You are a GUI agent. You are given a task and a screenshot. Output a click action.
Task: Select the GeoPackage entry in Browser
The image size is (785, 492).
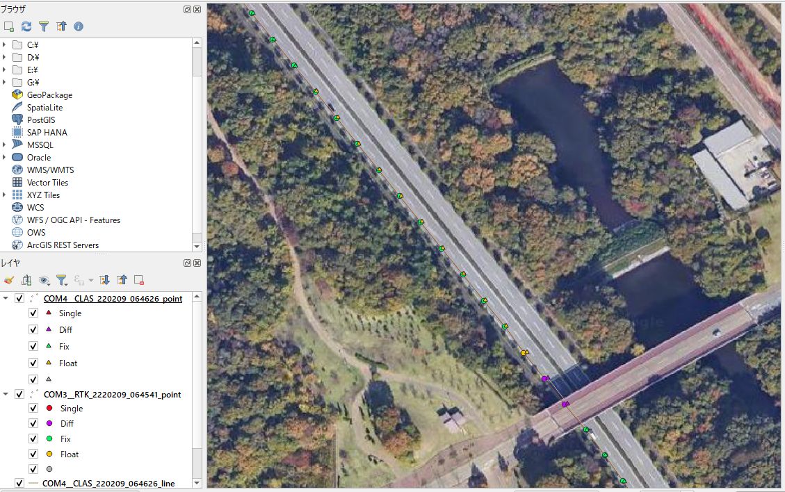pos(49,95)
